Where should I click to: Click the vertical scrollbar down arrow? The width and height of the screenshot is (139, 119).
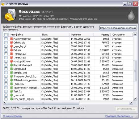point(135,99)
